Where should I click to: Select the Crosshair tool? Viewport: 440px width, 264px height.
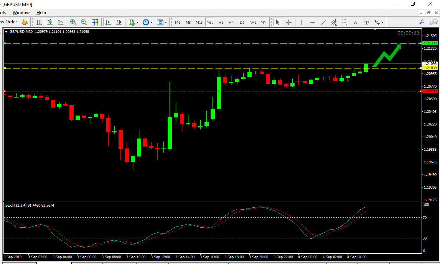[x=288, y=22]
